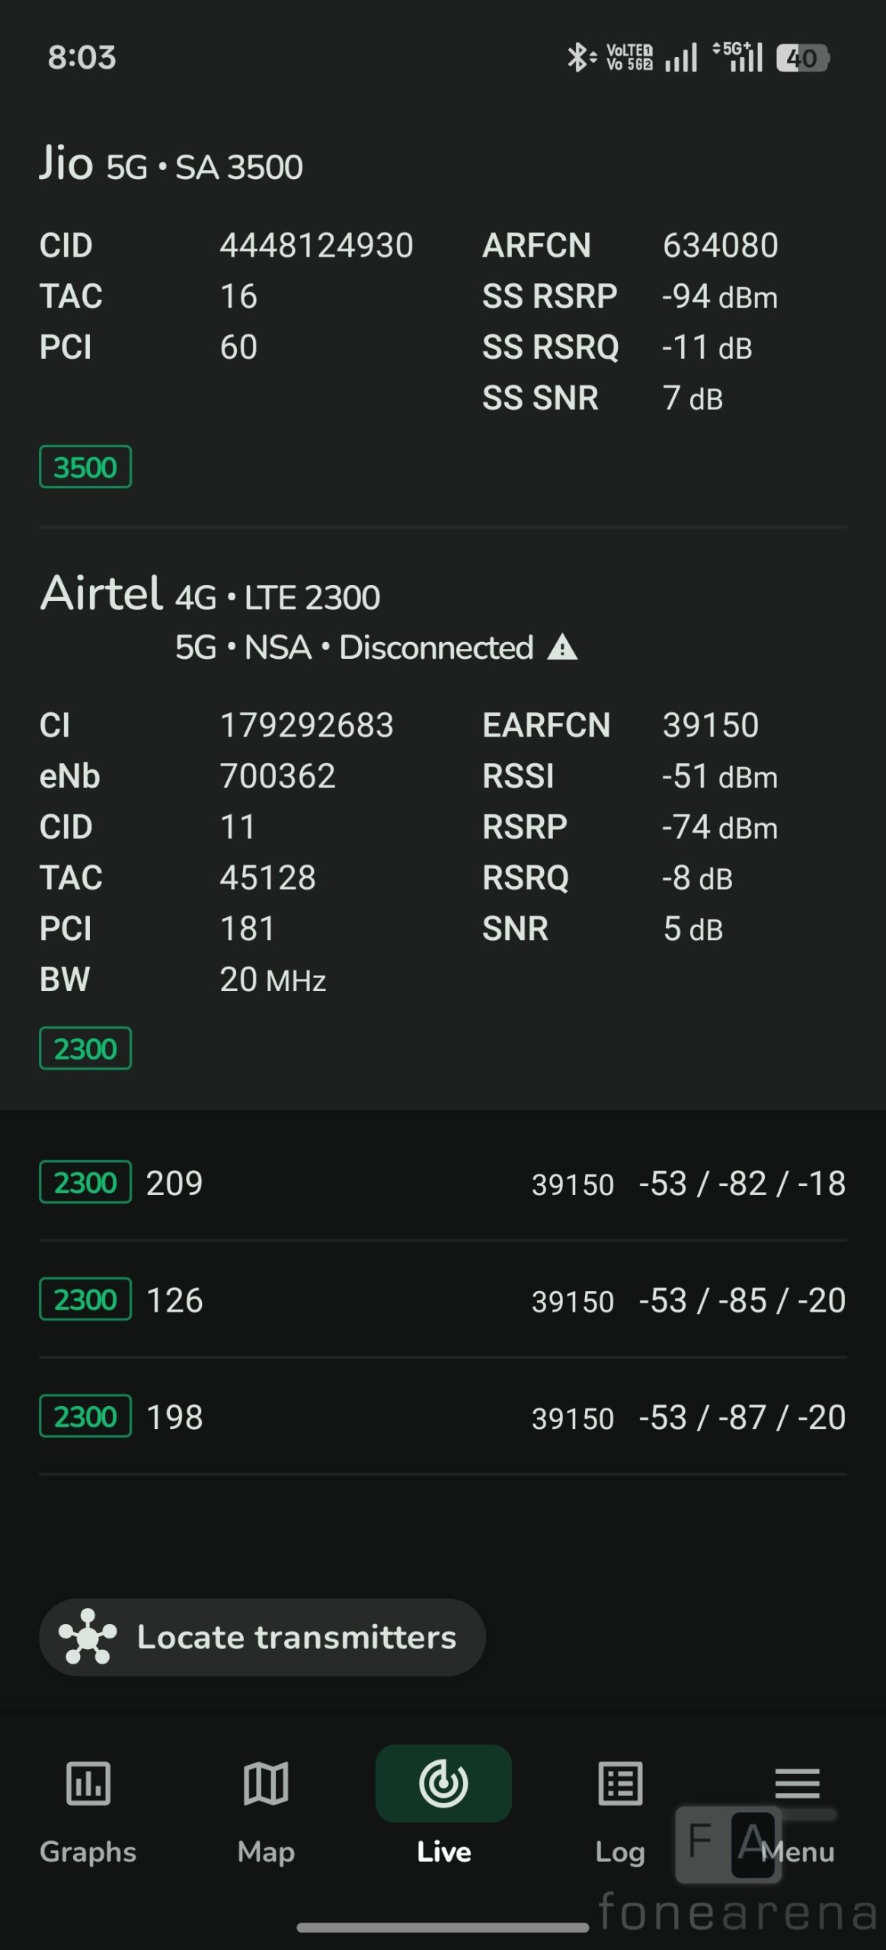The height and width of the screenshot is (1950, 886).
Task: Tap the Airtel 4G LTE 2300 header
Action: tap(210, 594)
